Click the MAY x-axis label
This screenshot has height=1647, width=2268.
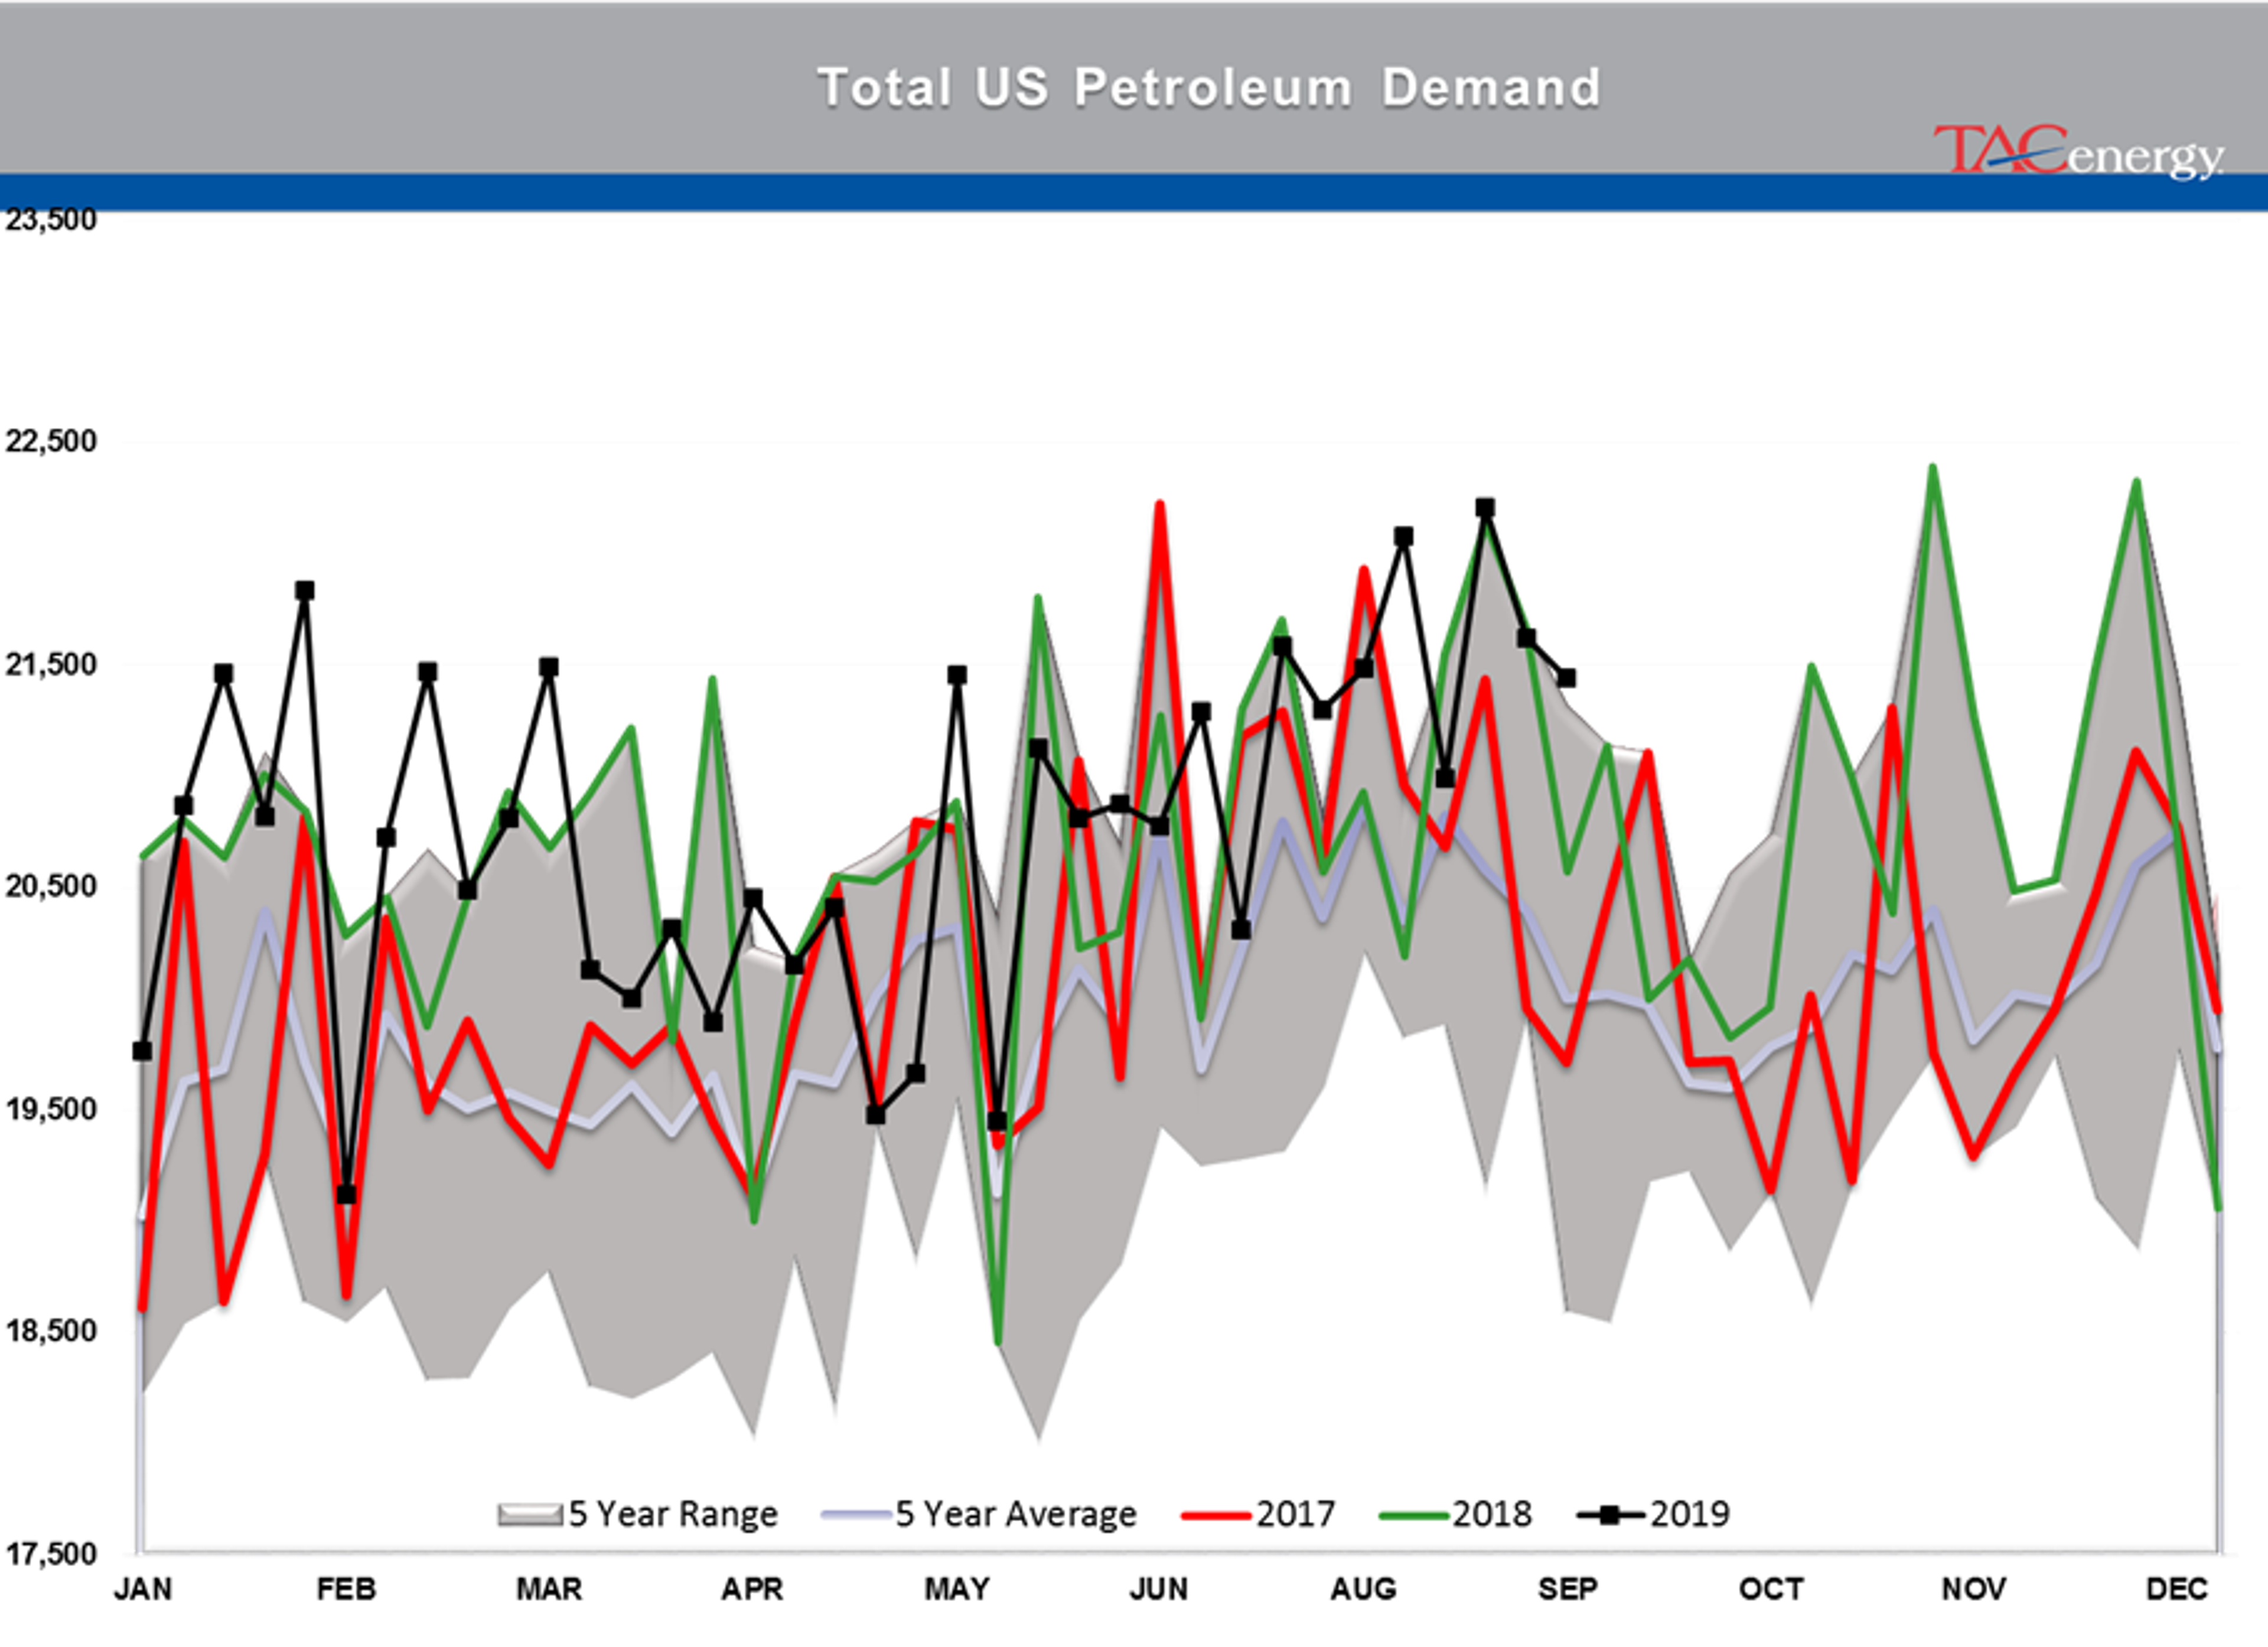pos(957,1589)
